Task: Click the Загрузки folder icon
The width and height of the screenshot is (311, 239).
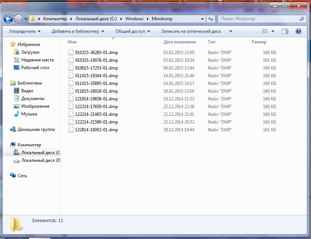Action: [x=17, y=52]
